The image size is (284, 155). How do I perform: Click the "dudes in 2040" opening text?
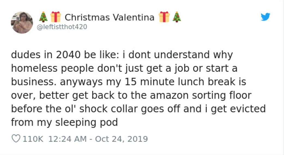pyautogui.click(x=46, y=55)
